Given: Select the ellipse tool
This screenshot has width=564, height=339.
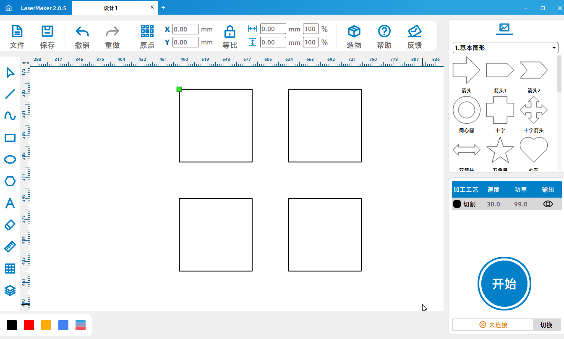Looking at the screenshot, I should pyautogui.click(x=10, y=159).
